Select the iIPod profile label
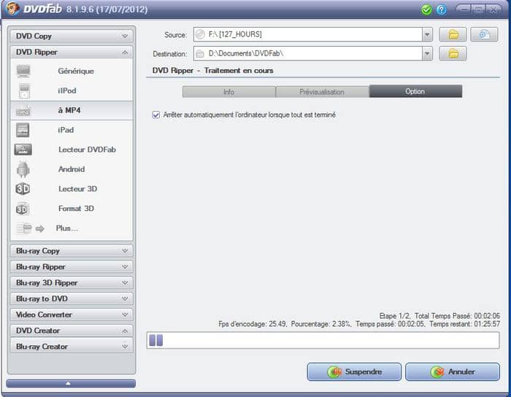Viewport: 511px width, 397px height. coord(67,90)
